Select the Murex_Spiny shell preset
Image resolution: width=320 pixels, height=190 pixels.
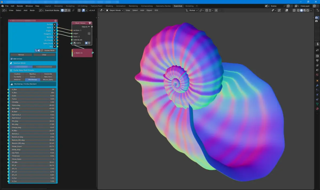48,80
